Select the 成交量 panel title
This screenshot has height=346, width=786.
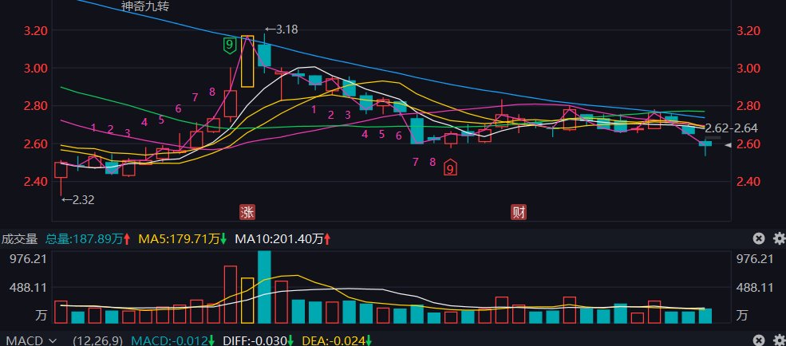pyautogui.click(x=19, y=239)
